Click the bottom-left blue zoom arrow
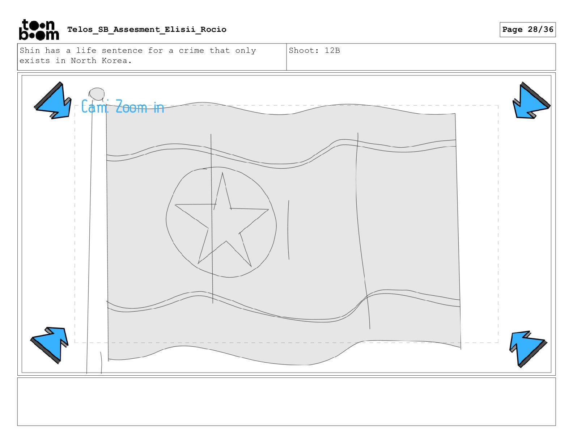This screenshot has height=443, width=573. (x=50, y=345)
